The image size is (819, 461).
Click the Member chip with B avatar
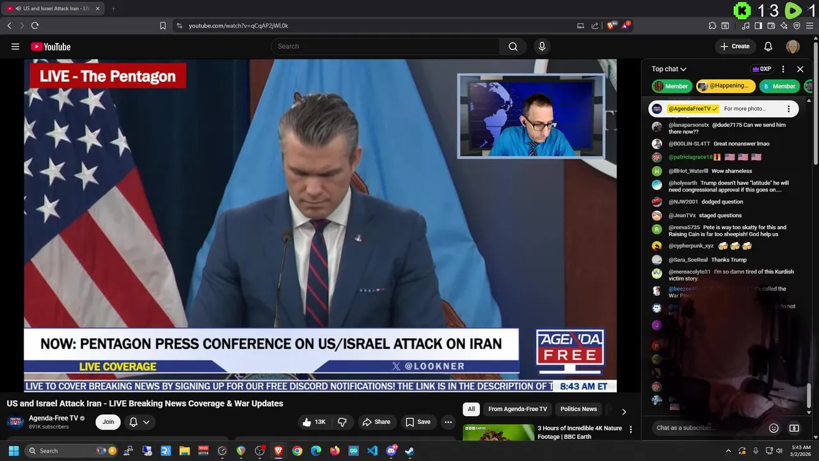tap(779, 86)
